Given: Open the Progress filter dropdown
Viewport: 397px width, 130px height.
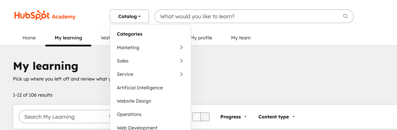Looking at the screenshot, I should (233, 117).
